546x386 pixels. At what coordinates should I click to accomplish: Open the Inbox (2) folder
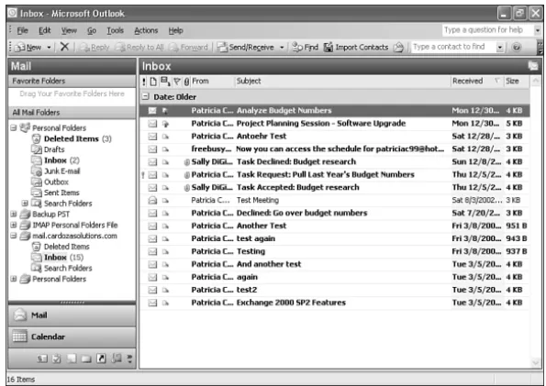tap(55, 160)
